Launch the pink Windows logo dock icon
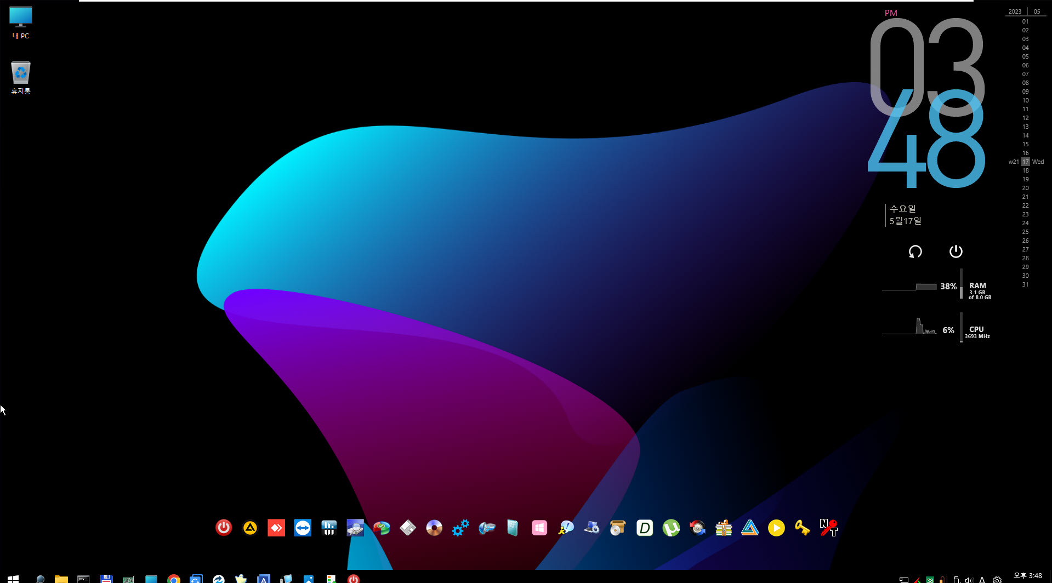 pyautogui.click(x=539, y=528)
